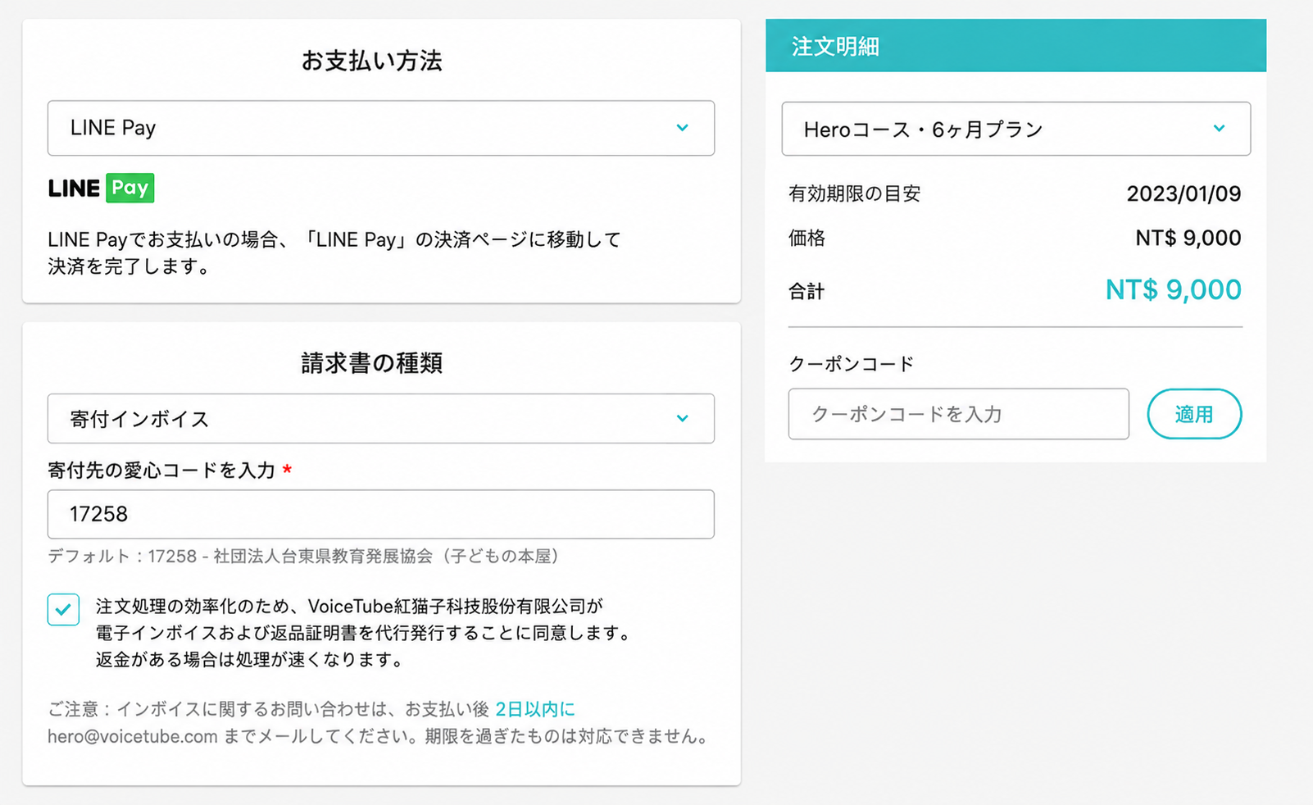Screen dimensions: 1313x805
Task: Click the teal total NT$ 9,000
Action: point(1173,290)
